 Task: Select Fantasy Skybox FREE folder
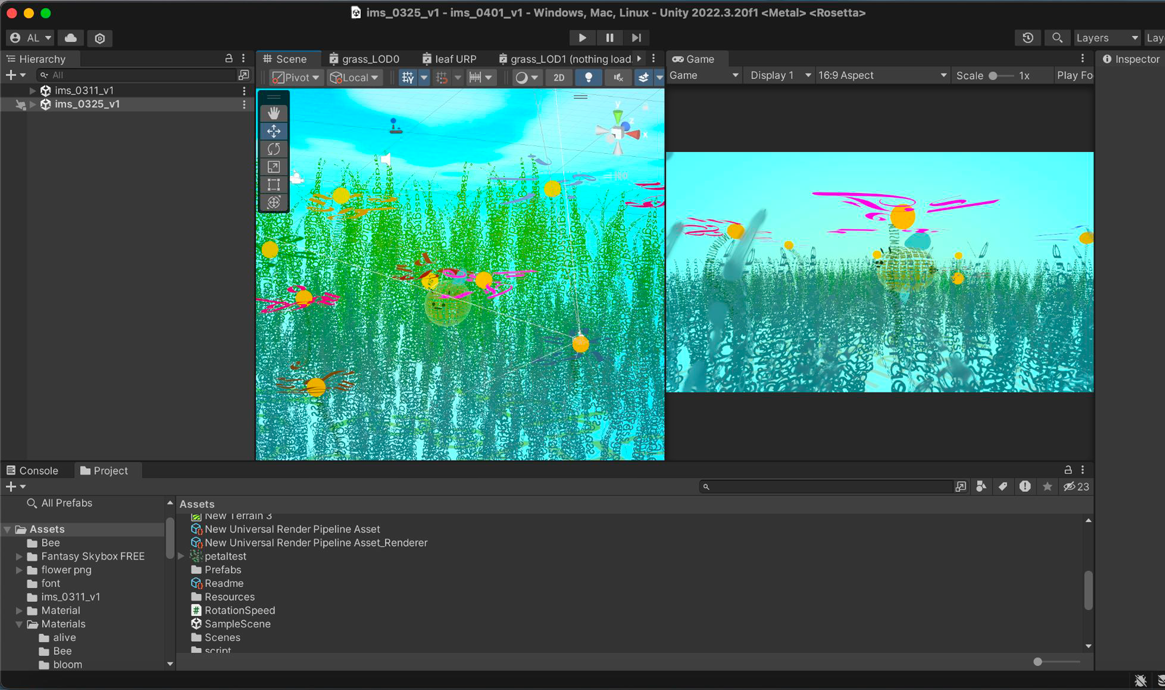93,556
